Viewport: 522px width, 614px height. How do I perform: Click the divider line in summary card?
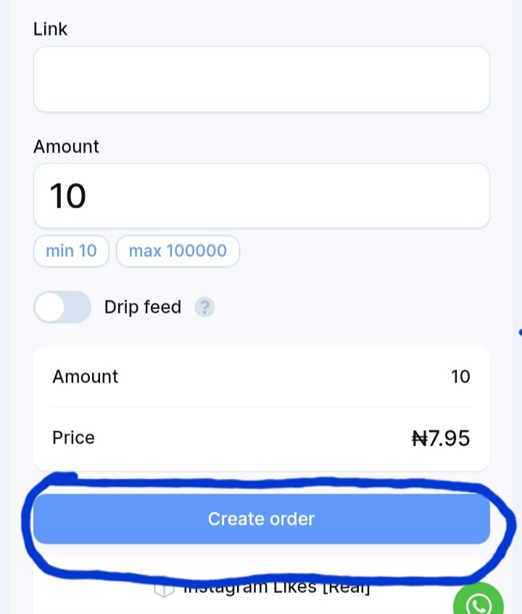point(262,407)
